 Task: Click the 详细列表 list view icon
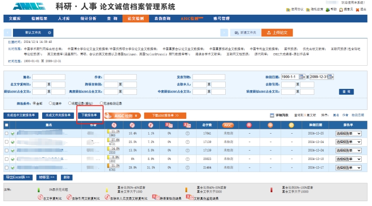point(272,115)
